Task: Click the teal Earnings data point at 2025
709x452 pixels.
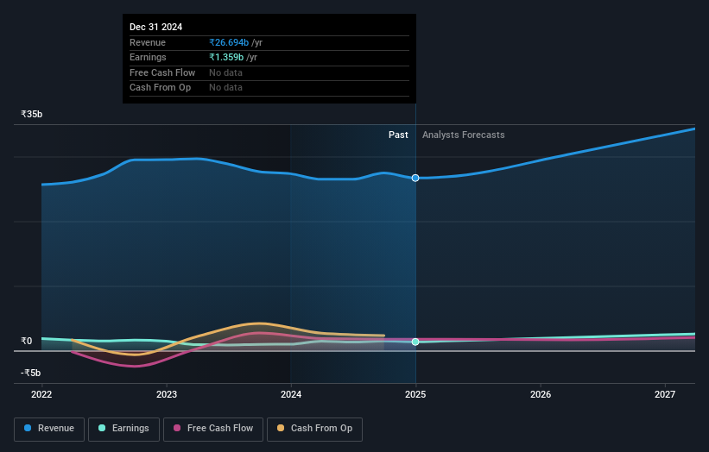Action: [x=415, y=342]
